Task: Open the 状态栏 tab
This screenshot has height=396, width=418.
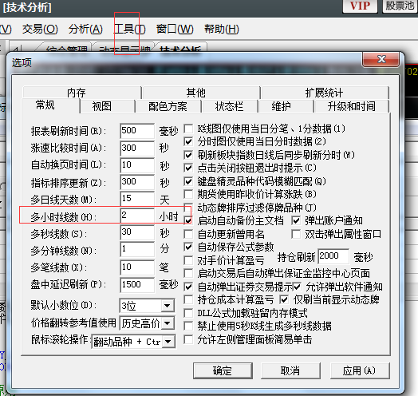Action: (x=230, y=106)
